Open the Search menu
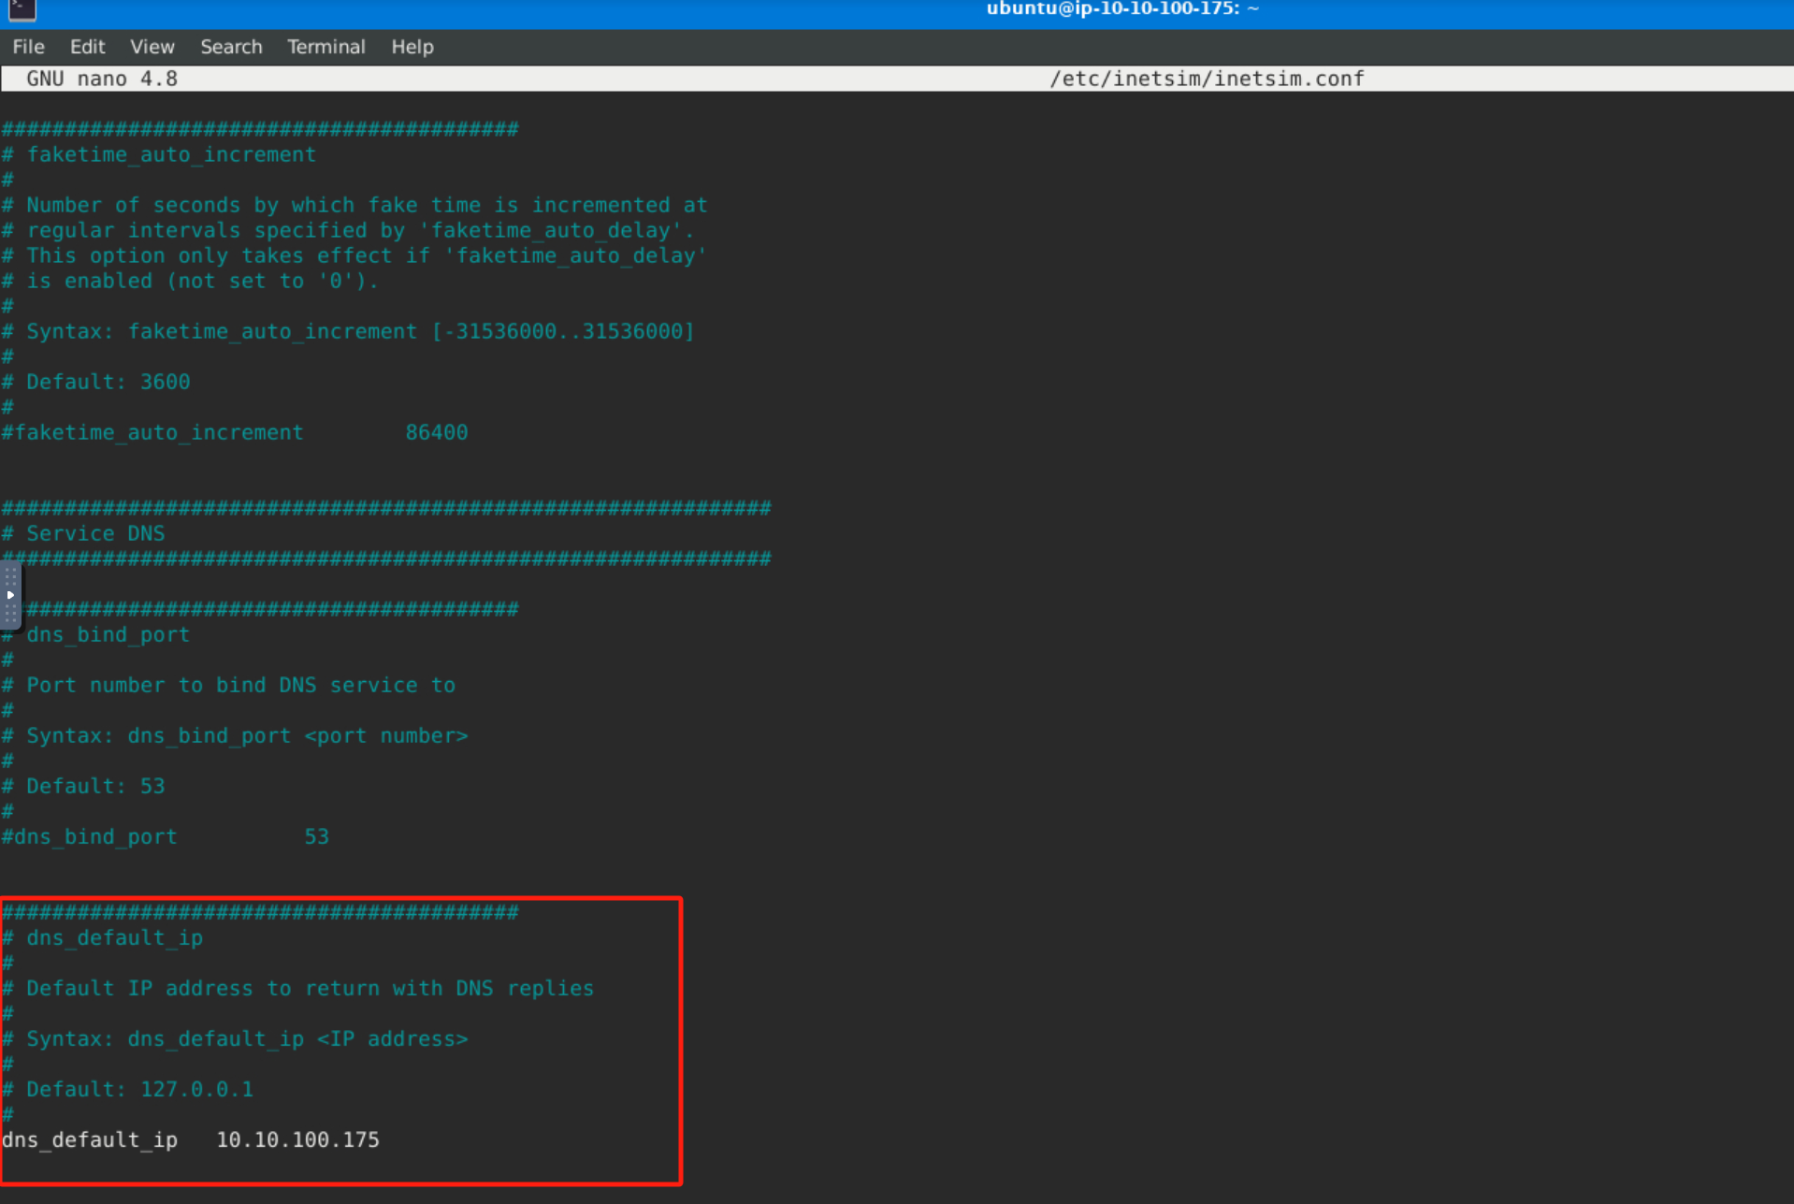Image resolution: width=1794 pixels, height=1204 pixels. tap(231, 47)
